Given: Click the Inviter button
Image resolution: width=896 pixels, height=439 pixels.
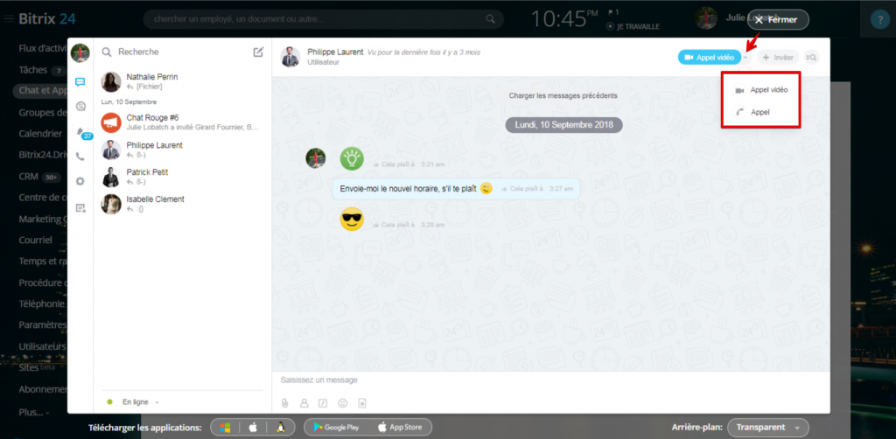Looking at the screenshot, I should tap(778, 57).
